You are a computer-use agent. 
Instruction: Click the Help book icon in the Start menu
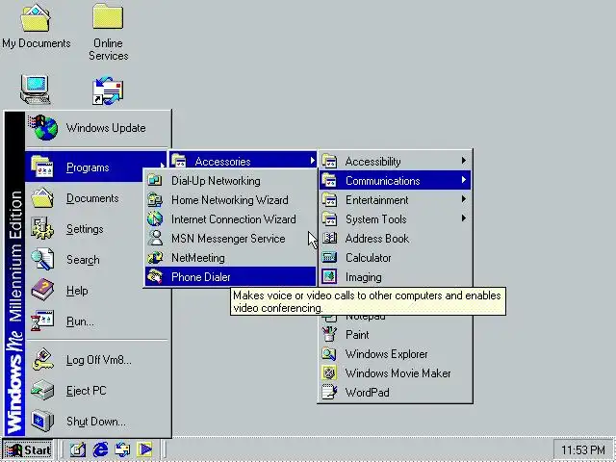[x=42, y=290]
